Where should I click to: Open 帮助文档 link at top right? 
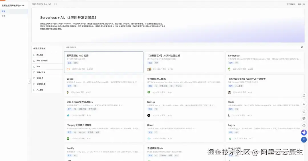[x=301, y=4]
